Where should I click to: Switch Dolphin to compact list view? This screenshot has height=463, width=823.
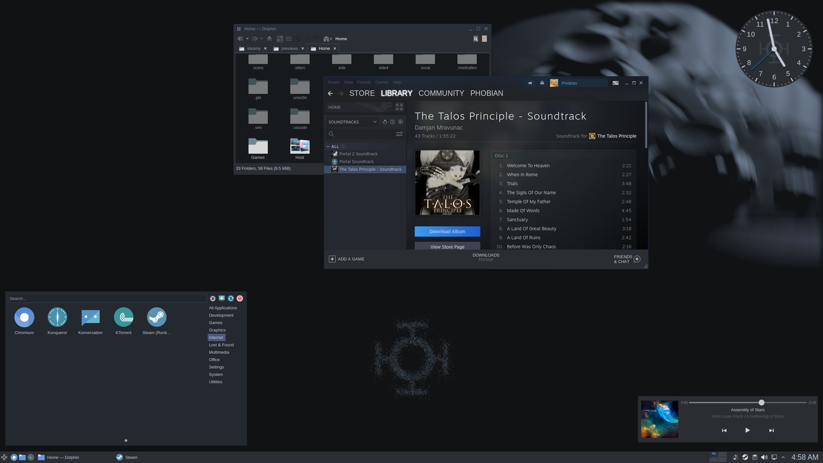[x=289, y=39]
